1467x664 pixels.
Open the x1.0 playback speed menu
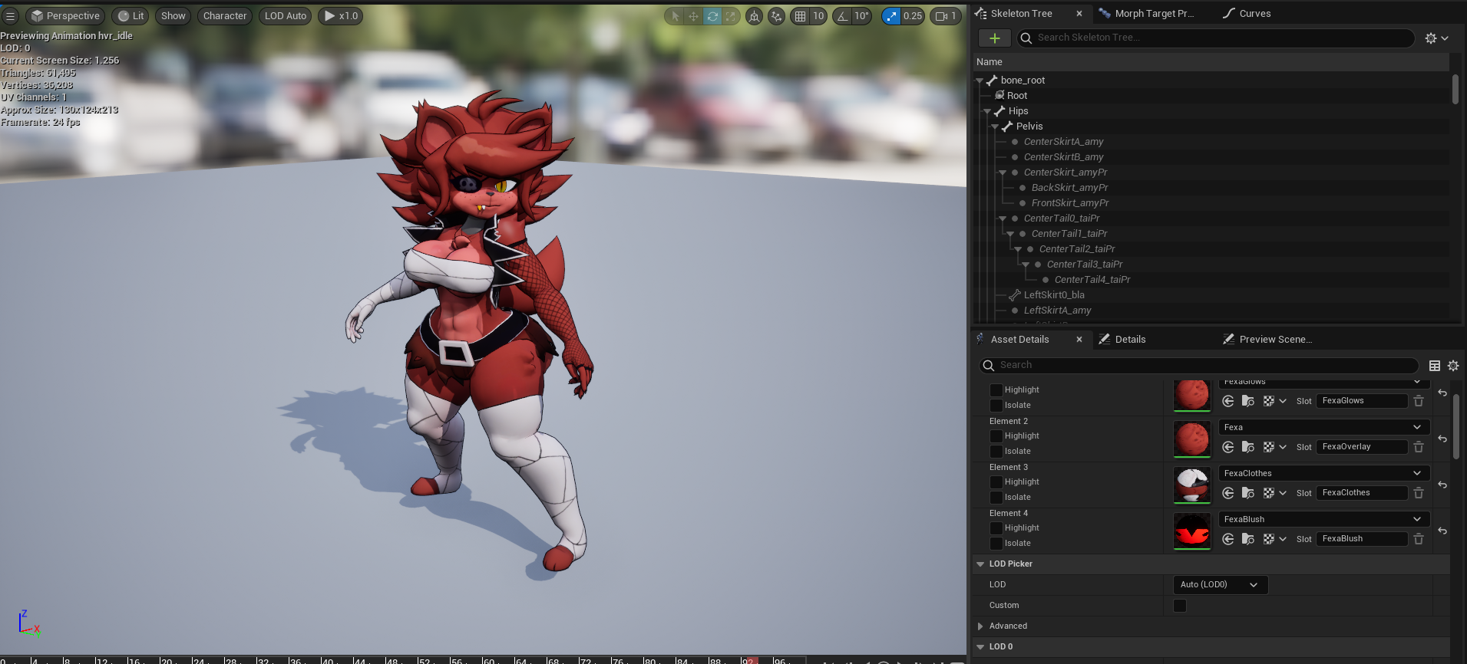tap(341, 16)
